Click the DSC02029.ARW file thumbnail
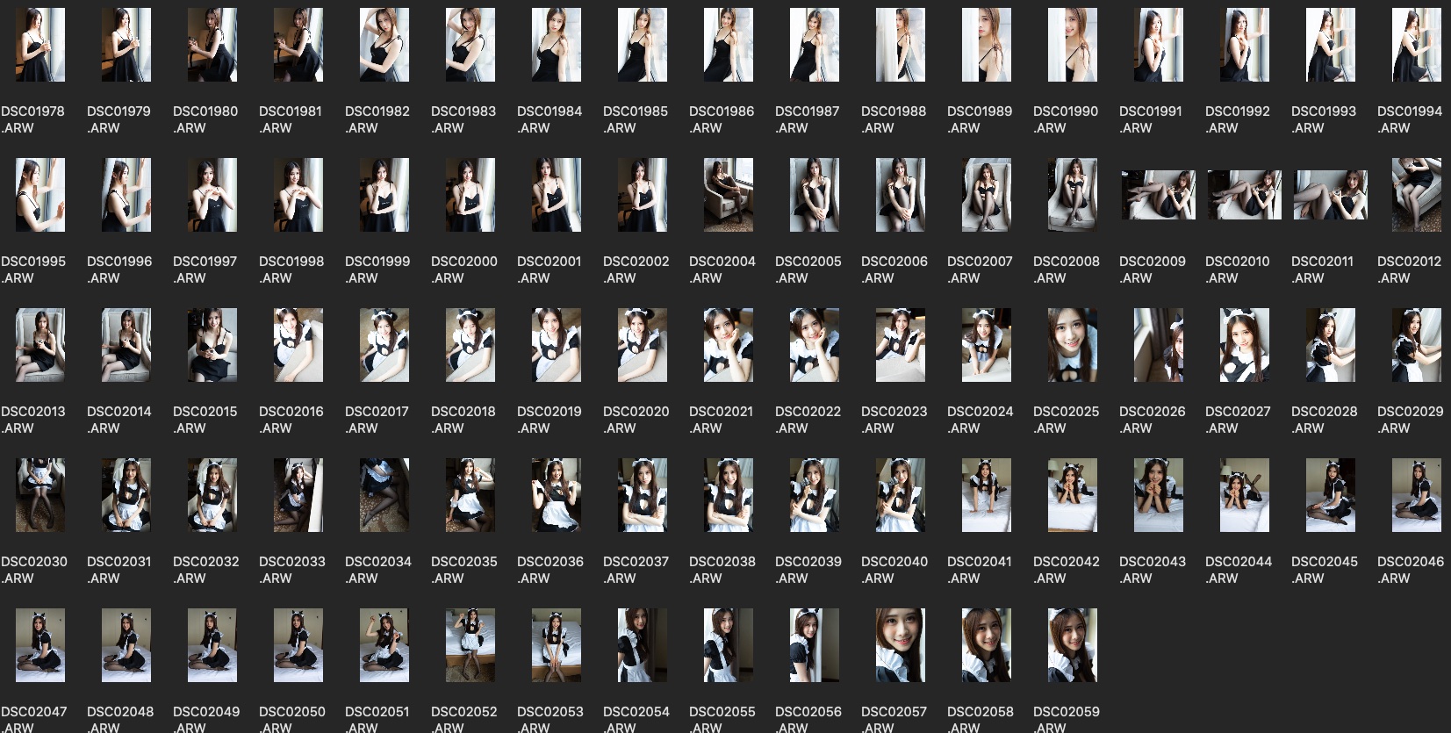 [1417, 345]
